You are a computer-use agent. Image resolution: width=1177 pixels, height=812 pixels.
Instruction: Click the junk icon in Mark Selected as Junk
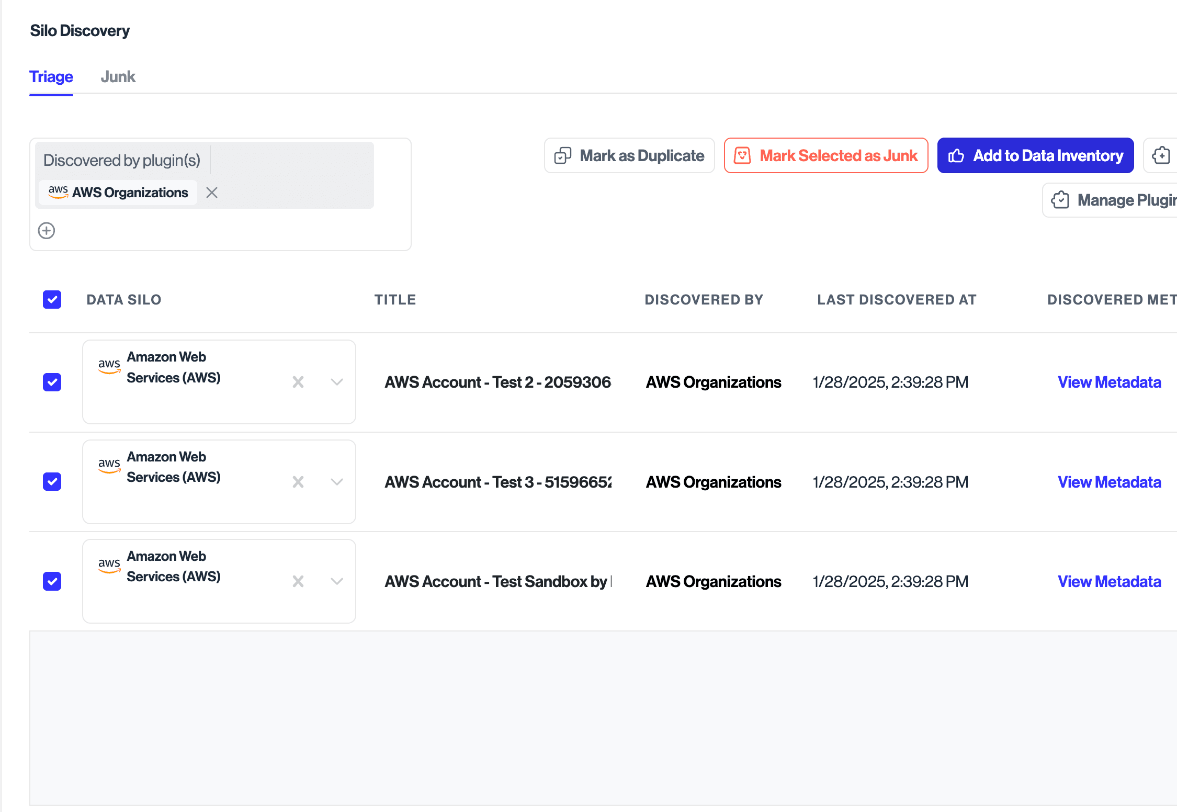[x=742, y=155]
